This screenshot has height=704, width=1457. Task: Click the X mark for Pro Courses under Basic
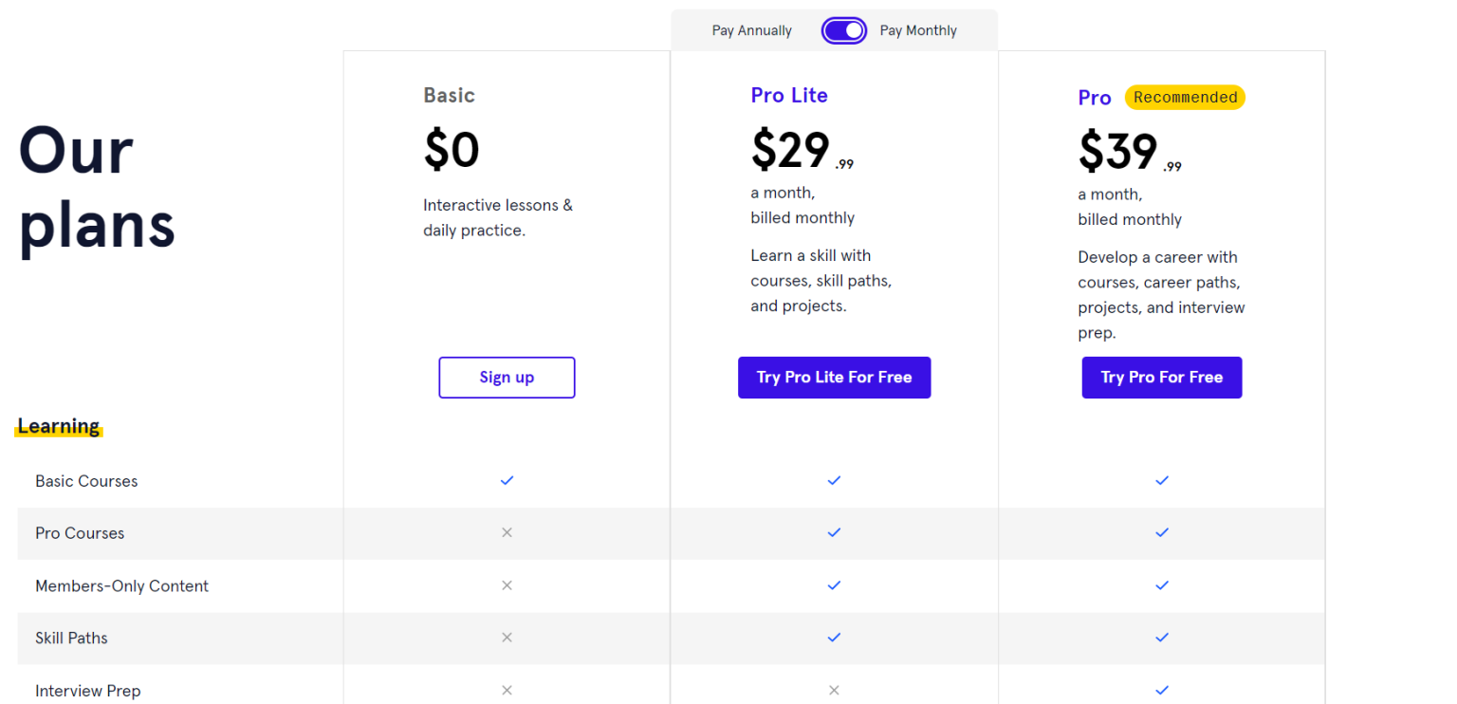click(507, 532)
